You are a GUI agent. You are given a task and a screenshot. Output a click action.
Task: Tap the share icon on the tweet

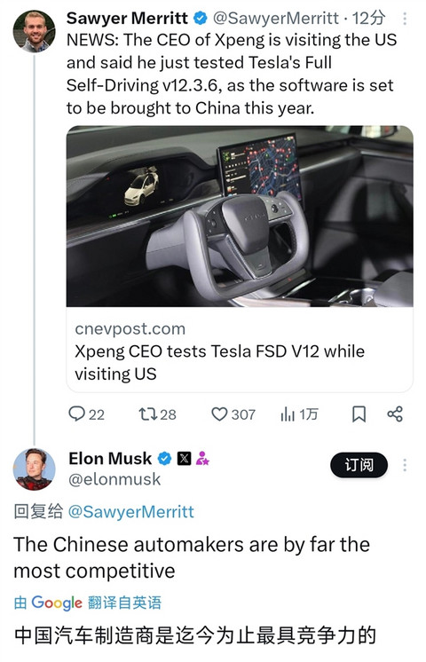(395, 414)
